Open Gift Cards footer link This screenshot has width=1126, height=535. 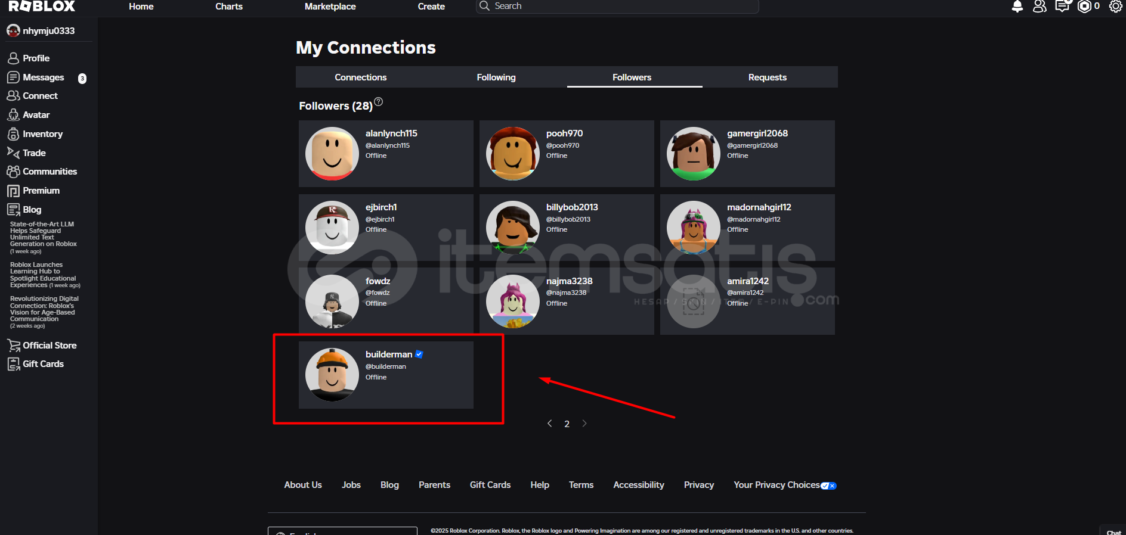[490, 485]
